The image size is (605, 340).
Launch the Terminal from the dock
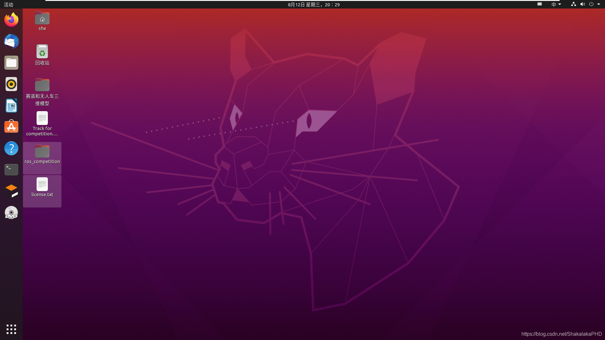point(11,170)
